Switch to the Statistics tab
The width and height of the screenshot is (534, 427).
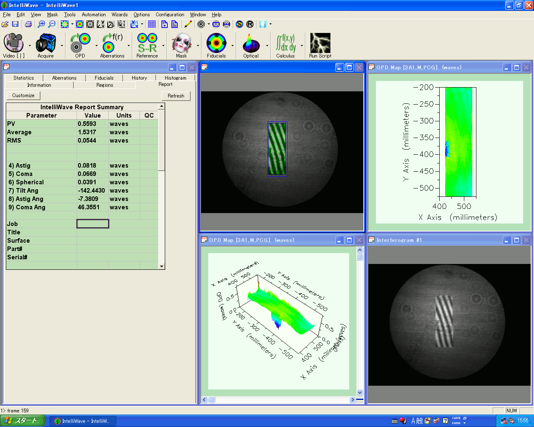point(24,78)
